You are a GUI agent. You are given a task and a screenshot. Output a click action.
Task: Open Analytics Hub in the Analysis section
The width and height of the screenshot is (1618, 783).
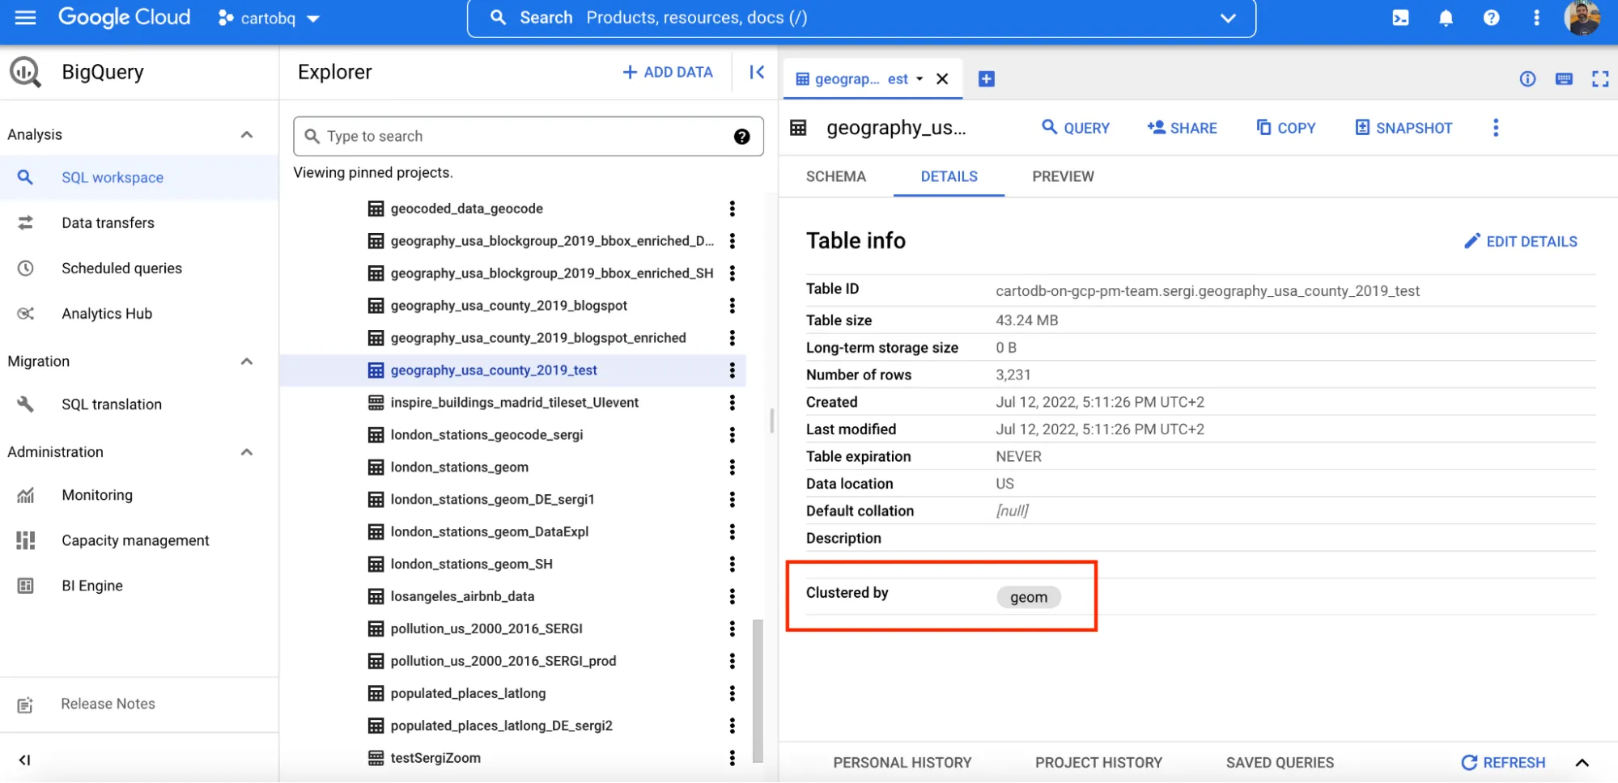[x=106, y=313]
